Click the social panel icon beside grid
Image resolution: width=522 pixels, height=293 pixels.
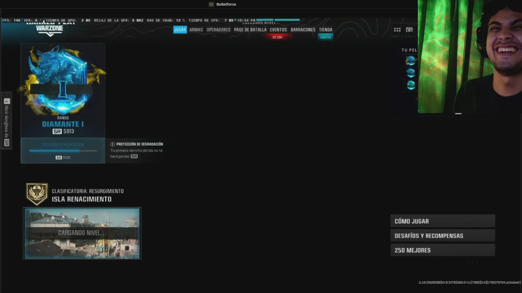point(409,30)
